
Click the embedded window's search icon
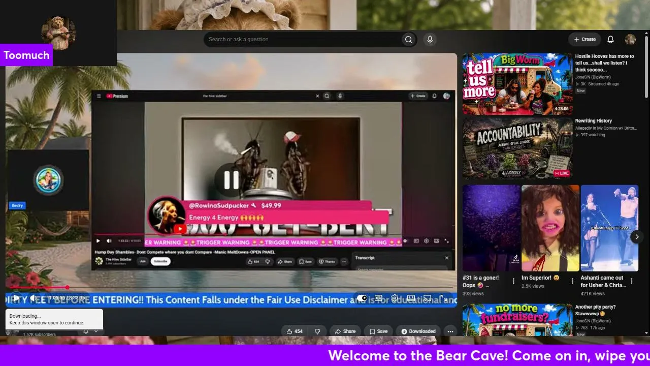coord(327,96)
